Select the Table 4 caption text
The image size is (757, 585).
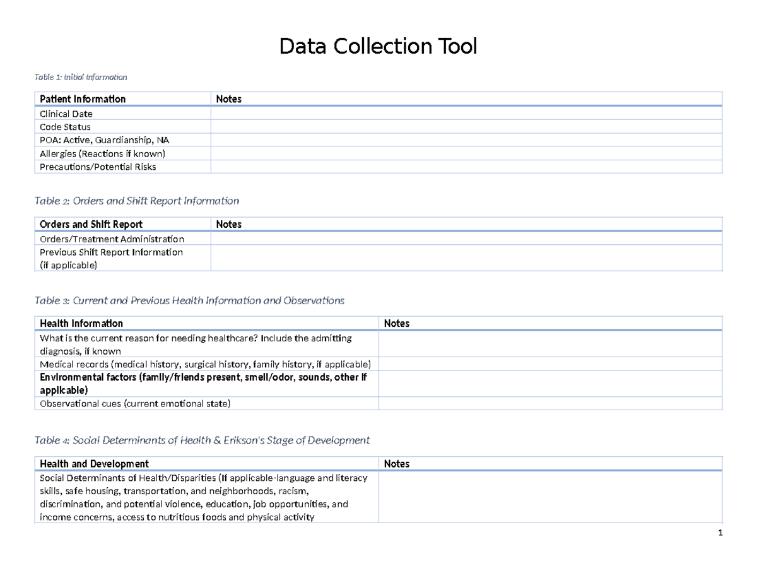(202, 440)
